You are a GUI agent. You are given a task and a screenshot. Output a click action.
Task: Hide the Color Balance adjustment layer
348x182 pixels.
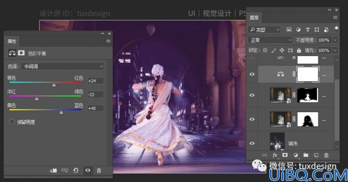(252, 74)
